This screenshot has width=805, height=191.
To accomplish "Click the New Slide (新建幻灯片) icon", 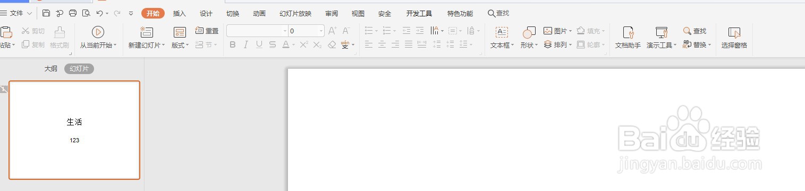I will coord(146,32).
